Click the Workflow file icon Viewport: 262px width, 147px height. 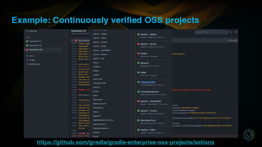point(27,64)
